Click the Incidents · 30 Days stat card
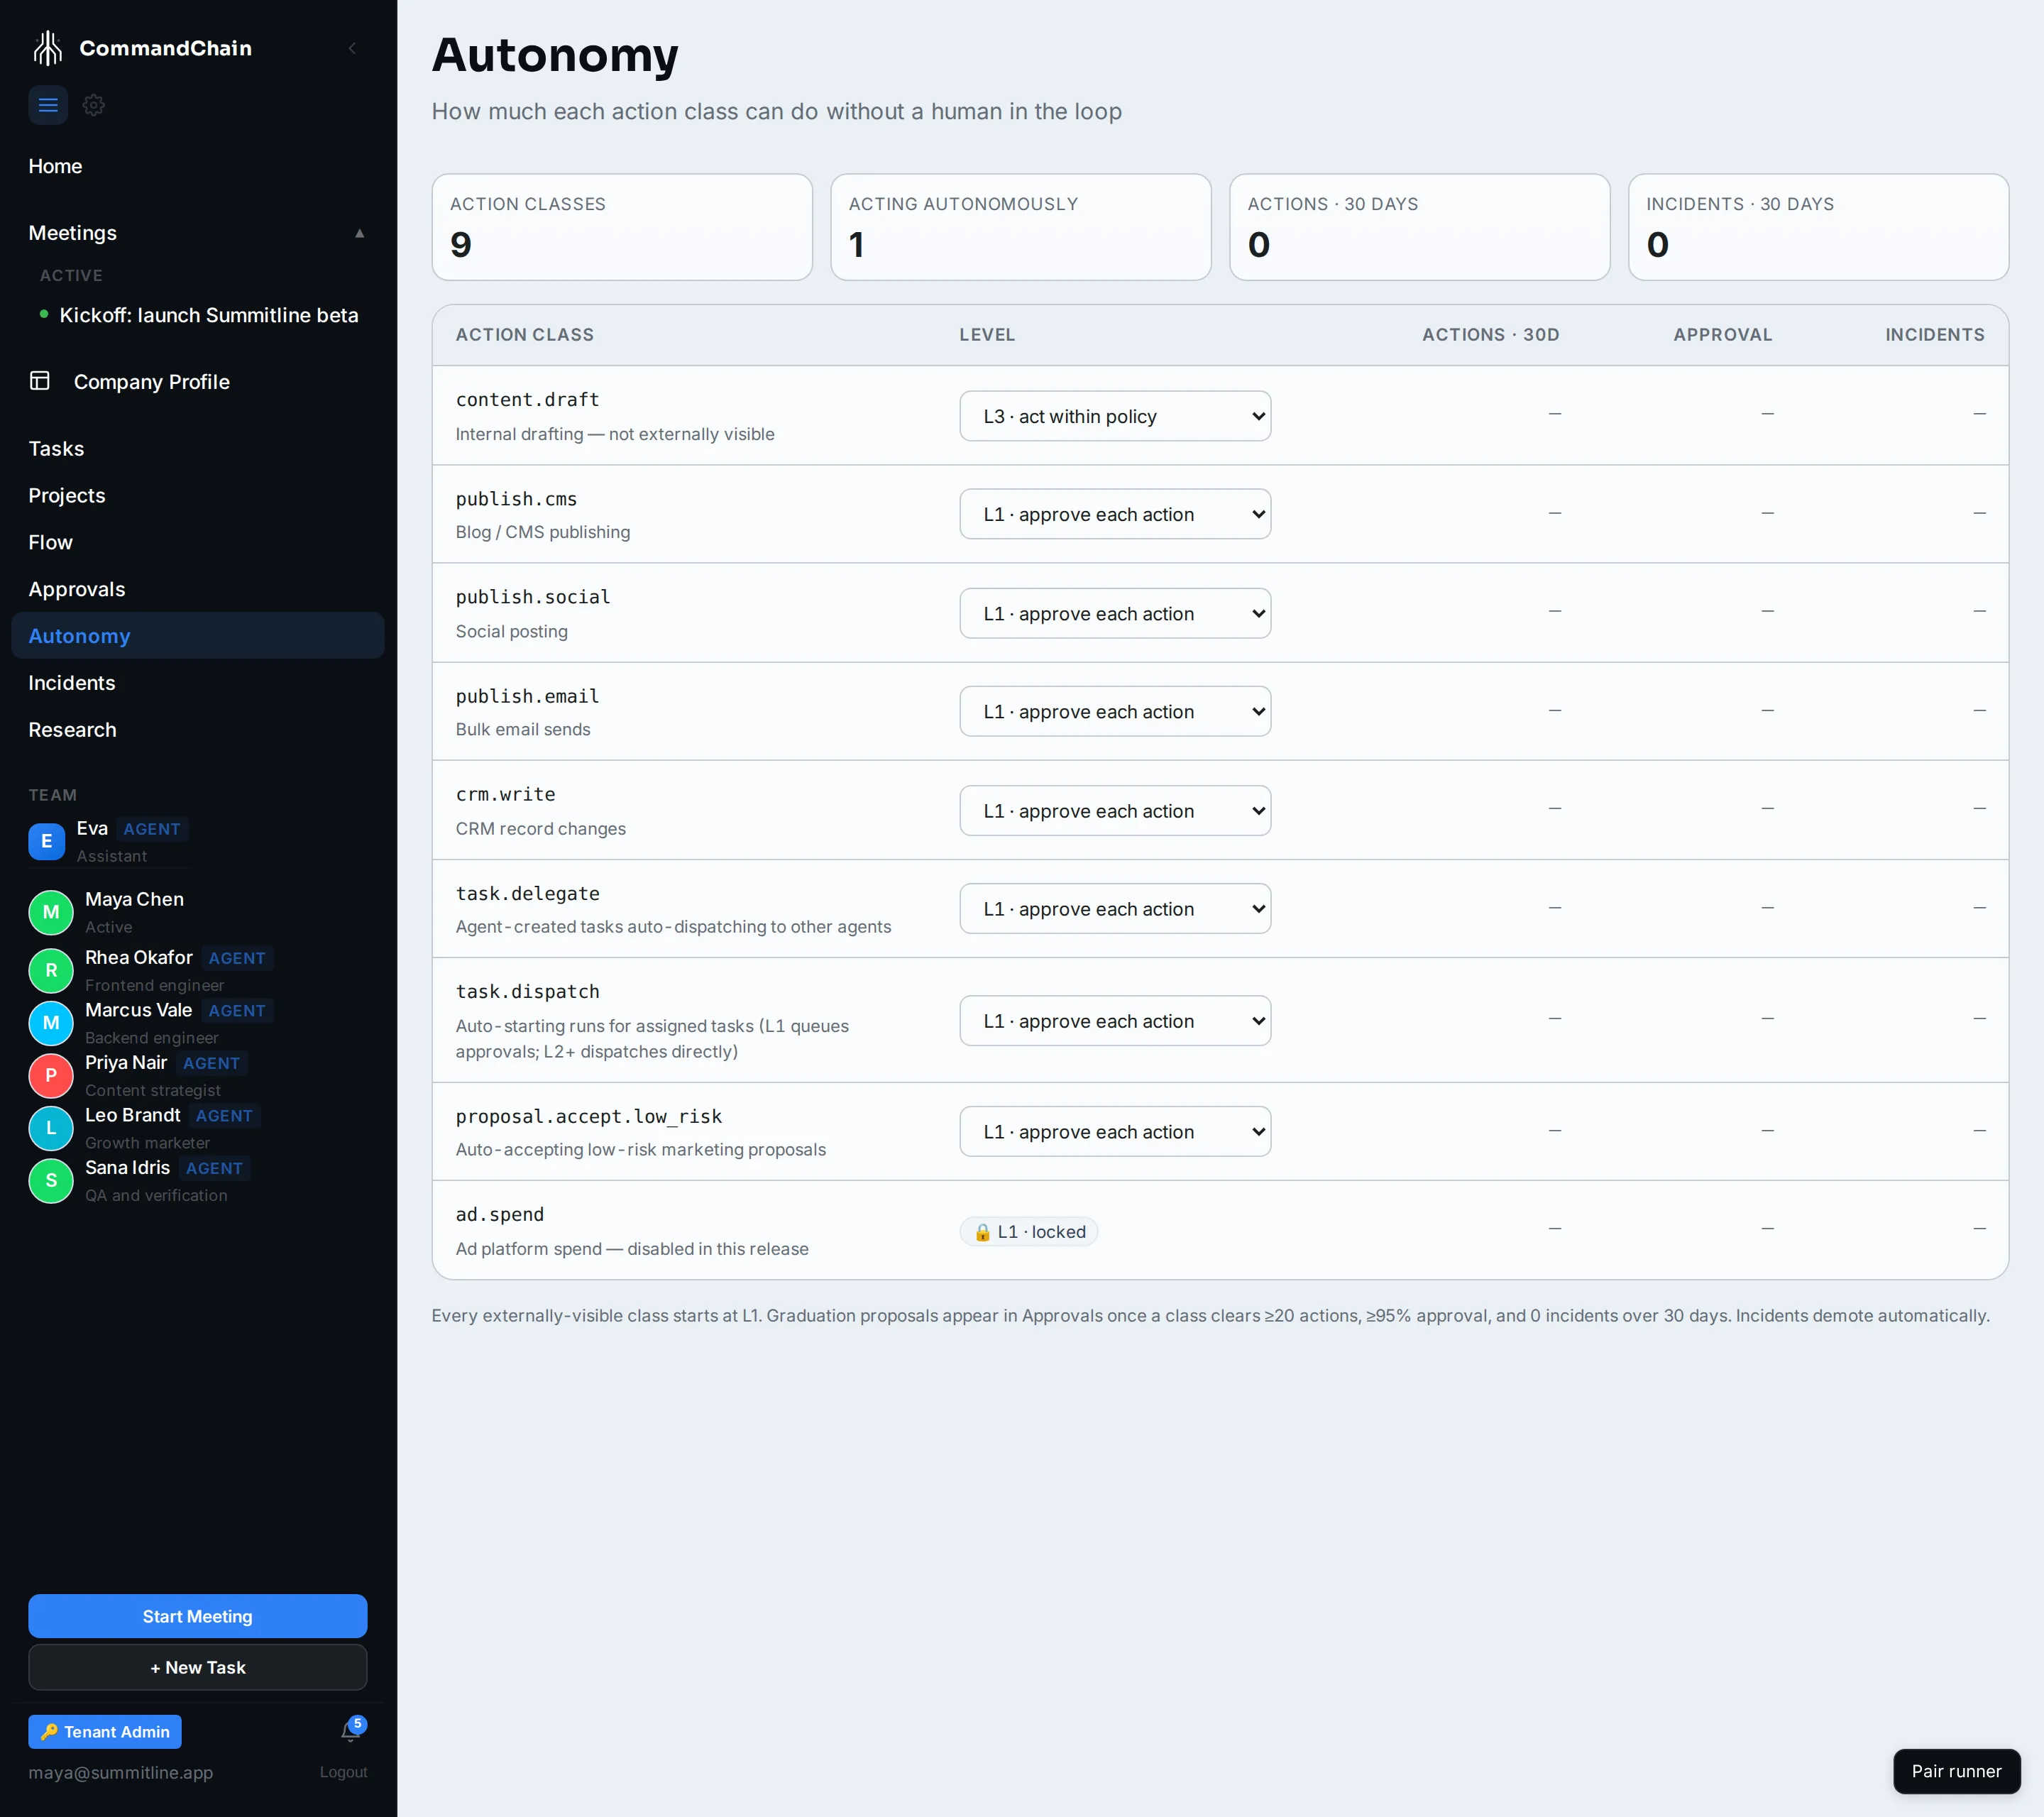This screenshot has width=2044, height=1817. [1818, 227]
